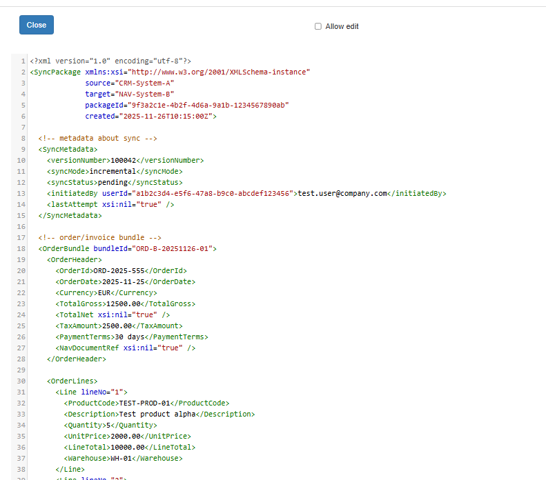The height and width of the screenshot is (480, 546).
Task: Click the TaxAmount value 2500.00
Action: click(x=117, y=326)
